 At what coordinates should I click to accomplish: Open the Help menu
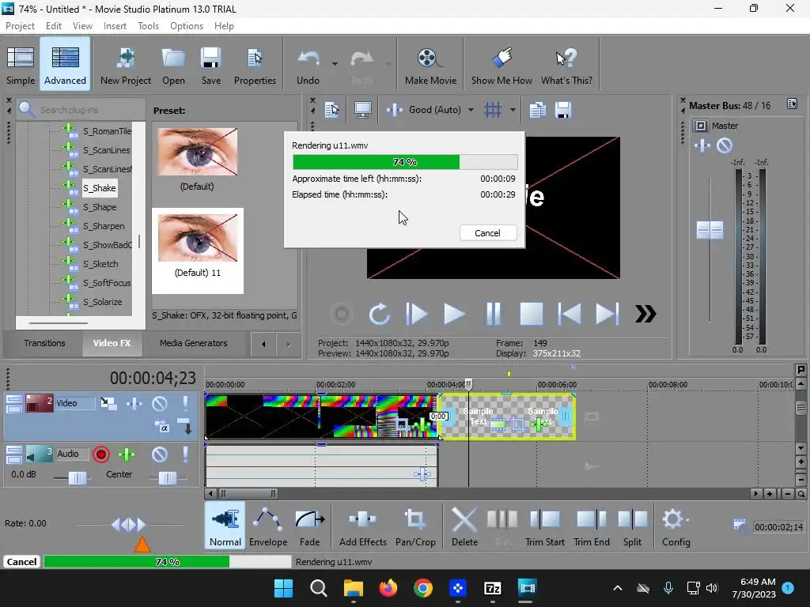coord(224,26)
